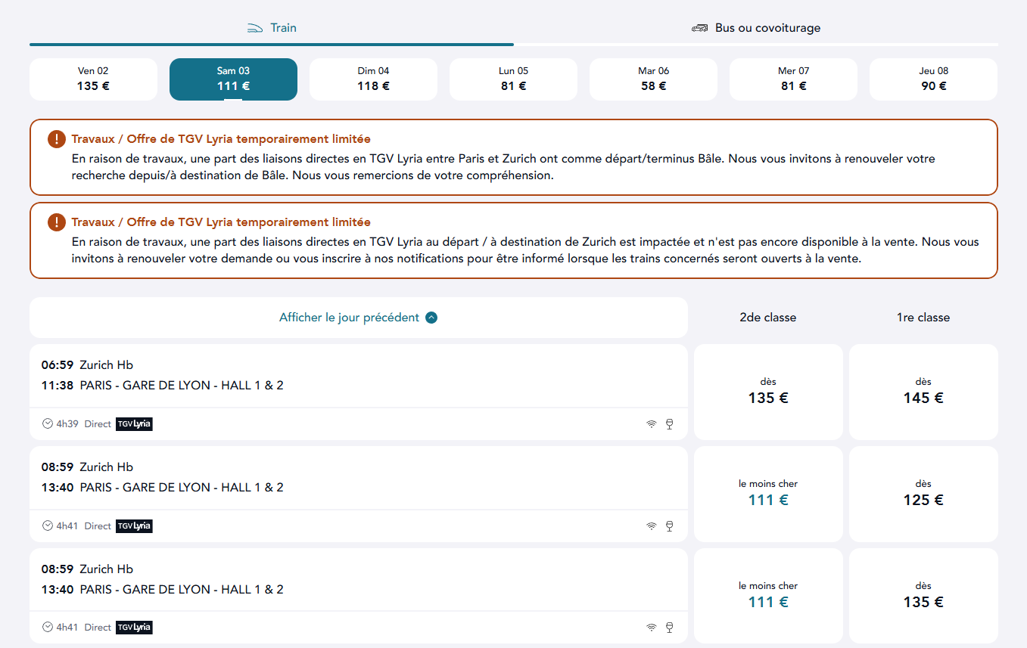Viewport: 1027px width, 648px height.
Task: Switch to the Bus ou covoiturage tab
Action: [x=756, y=28]
